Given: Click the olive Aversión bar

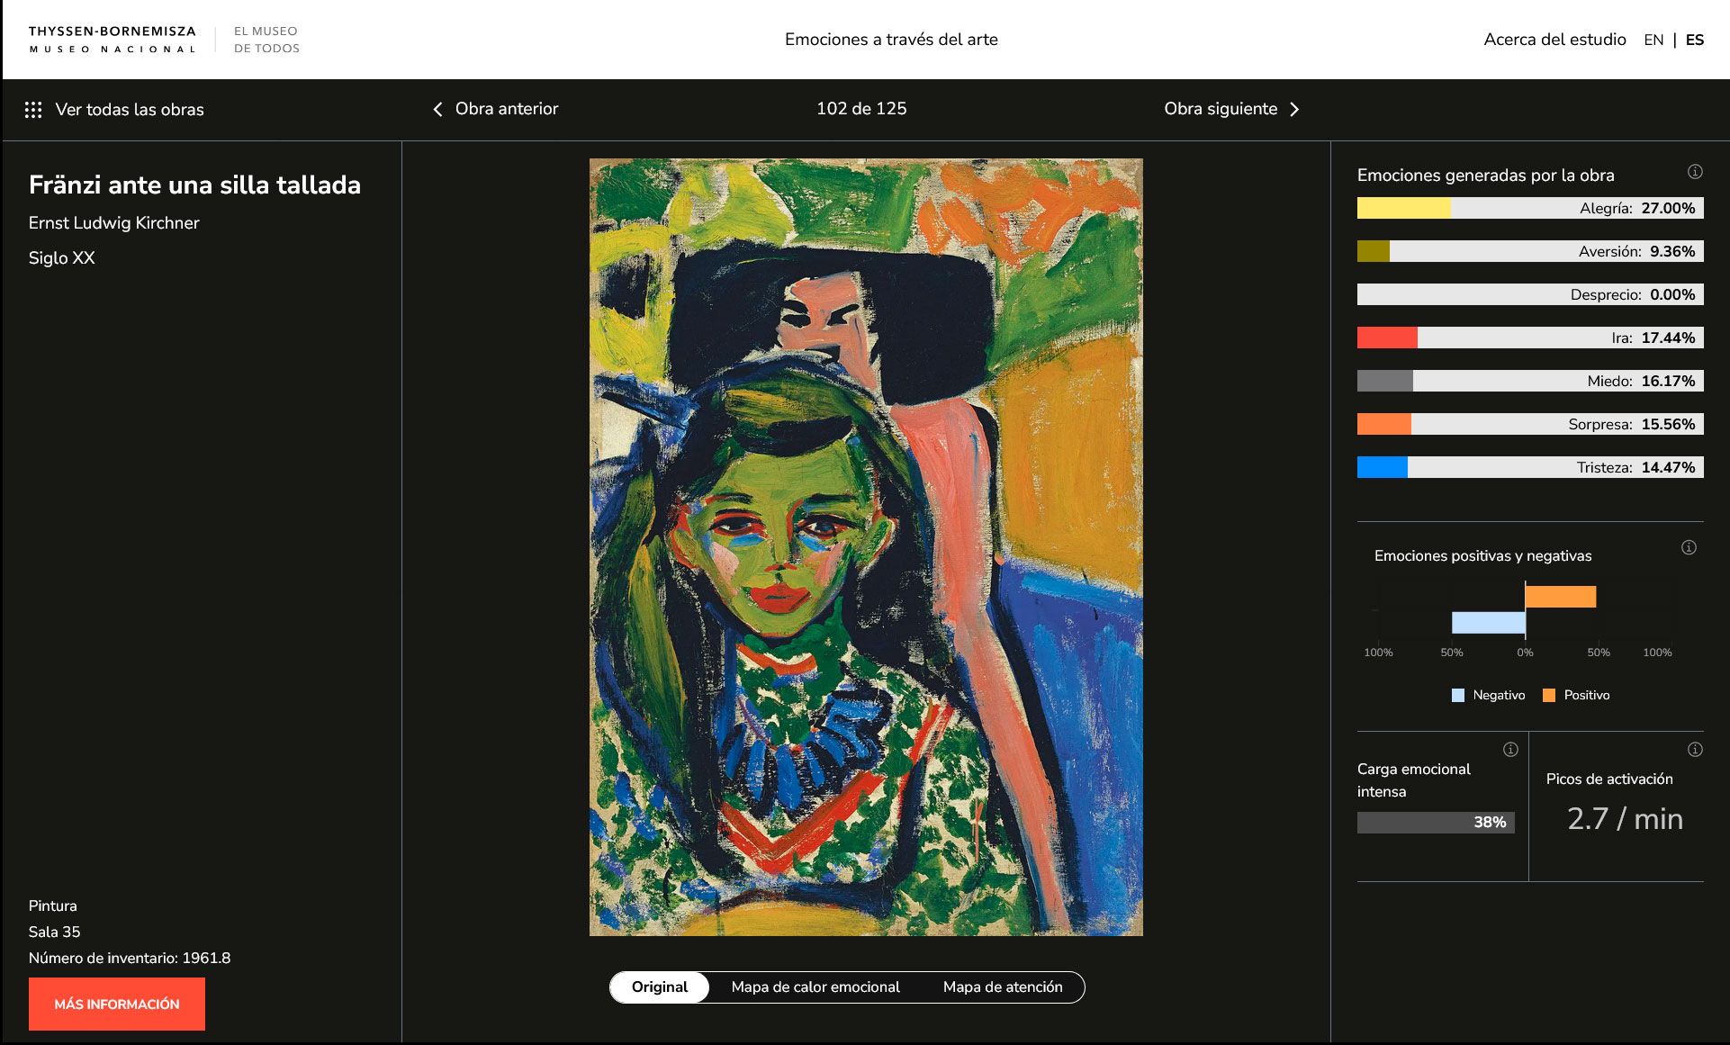Looking at the screenshot, I should pyautogui.click(x=1373, y=251).
